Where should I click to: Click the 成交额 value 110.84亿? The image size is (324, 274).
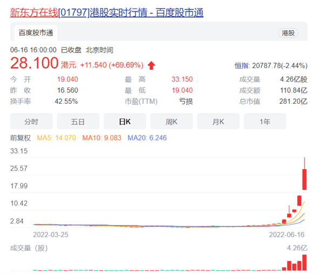click(x=294, y=90)
